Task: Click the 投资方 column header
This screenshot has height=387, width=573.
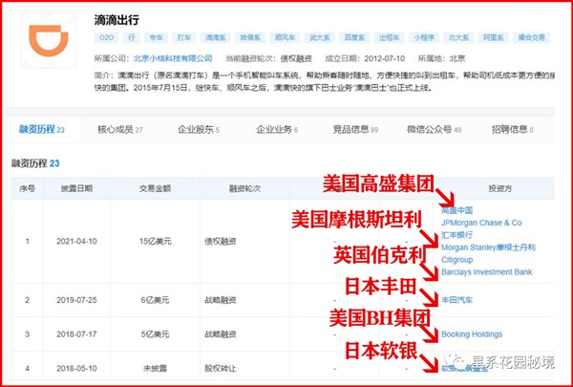Action: (x=500, y=189)
